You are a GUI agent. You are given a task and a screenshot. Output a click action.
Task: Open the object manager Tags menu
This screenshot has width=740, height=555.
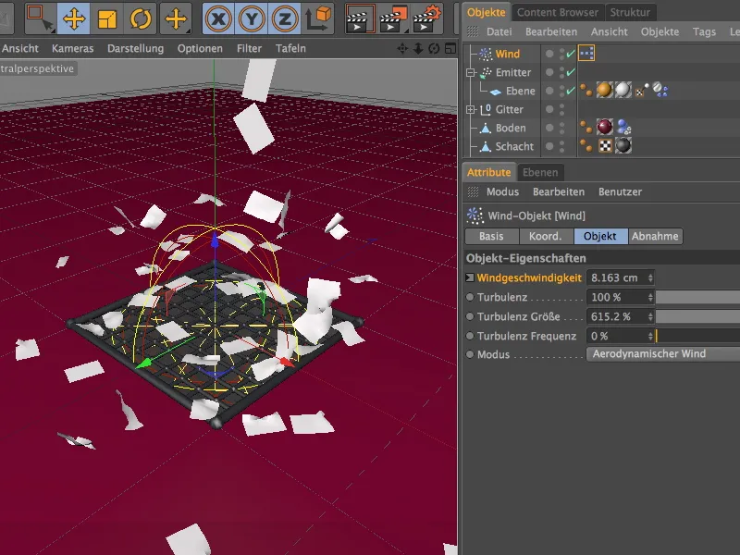tap(704, 31)
